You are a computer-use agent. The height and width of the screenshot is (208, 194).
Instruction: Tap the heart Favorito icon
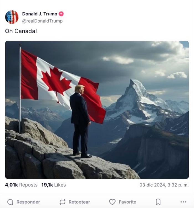(112, 202)
